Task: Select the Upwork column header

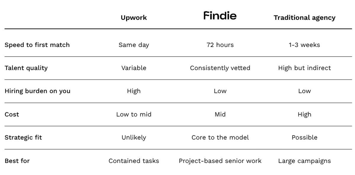Action: 134,18
